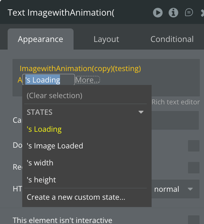The height and width of the screenshot is (224, 204).
Task: Pick the 's width state option
Action: 40,163
